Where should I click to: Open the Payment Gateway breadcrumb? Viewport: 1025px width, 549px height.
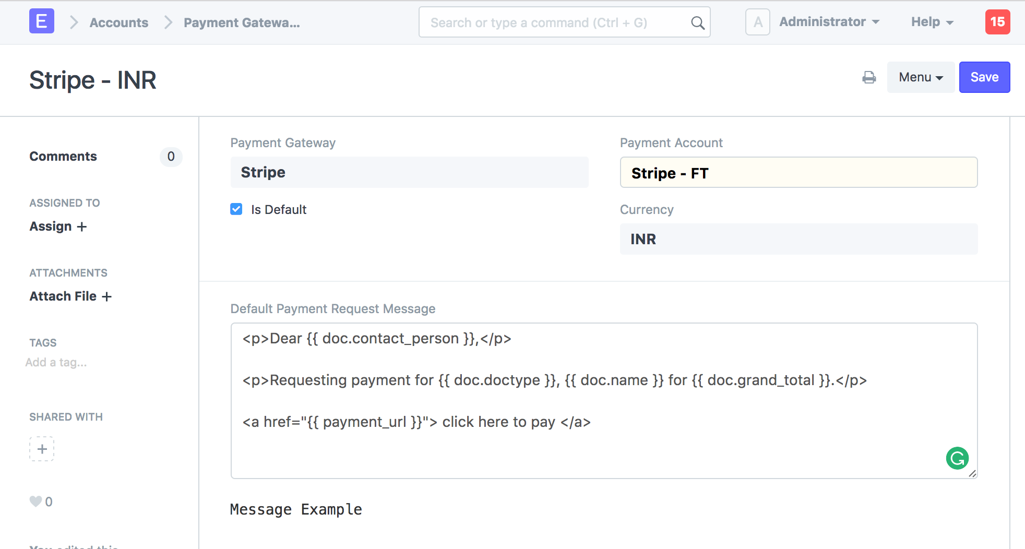coord(242,22)
